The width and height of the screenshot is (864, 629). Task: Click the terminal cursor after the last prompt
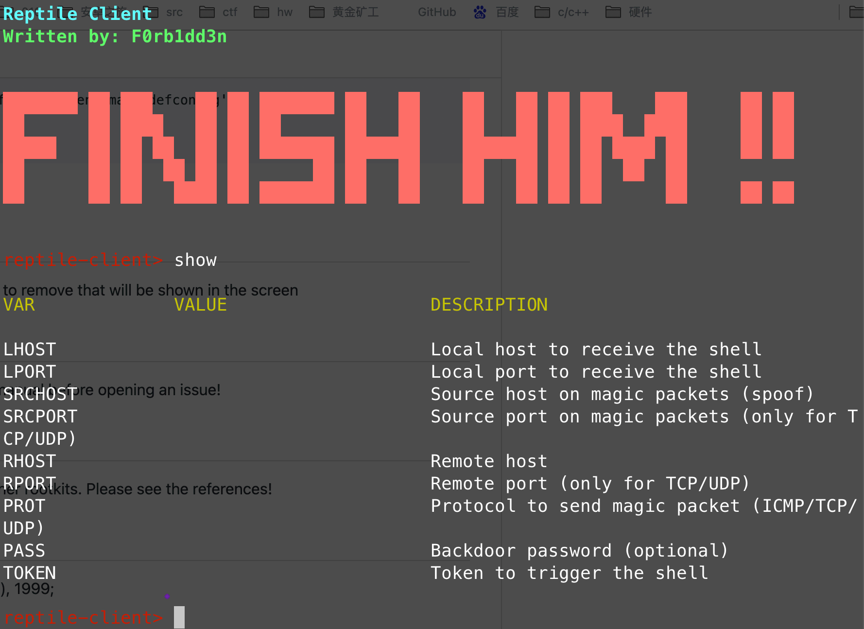pos(179,617)
